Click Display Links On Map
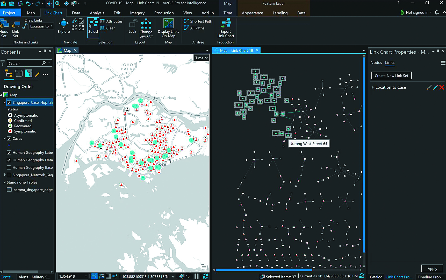Screen dimensions: 446x280 pos(168,28)
